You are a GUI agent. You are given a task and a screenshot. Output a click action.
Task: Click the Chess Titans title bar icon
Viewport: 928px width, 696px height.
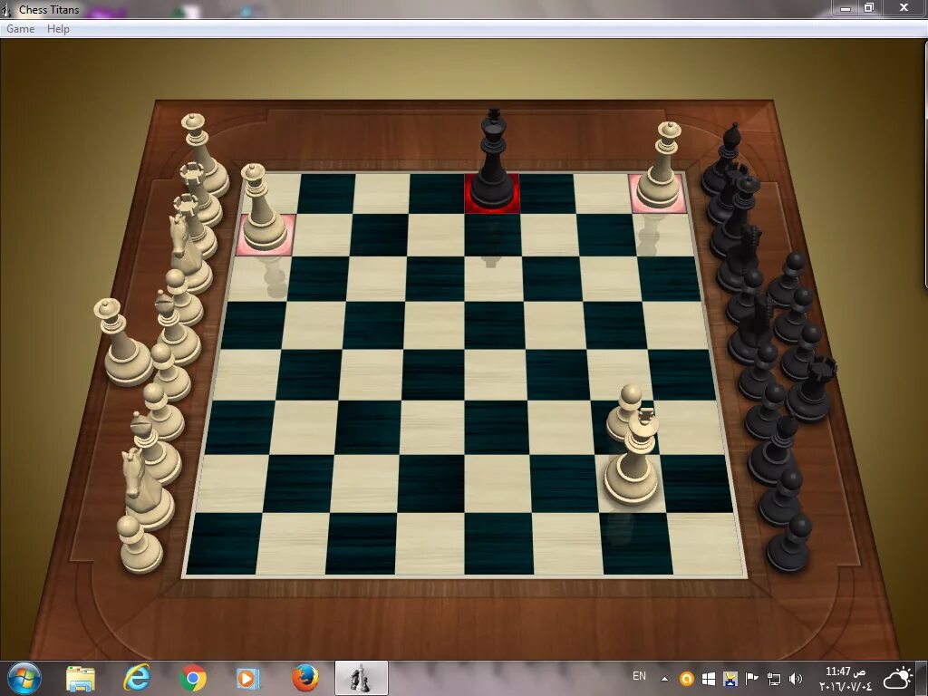(6, 9)
